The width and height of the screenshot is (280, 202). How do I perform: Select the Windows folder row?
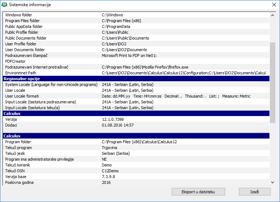136,15
